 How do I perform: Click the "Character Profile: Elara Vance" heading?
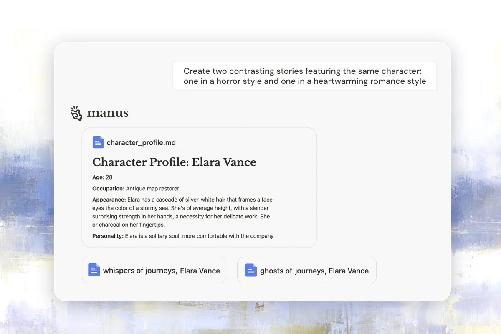tap(174, 162)
